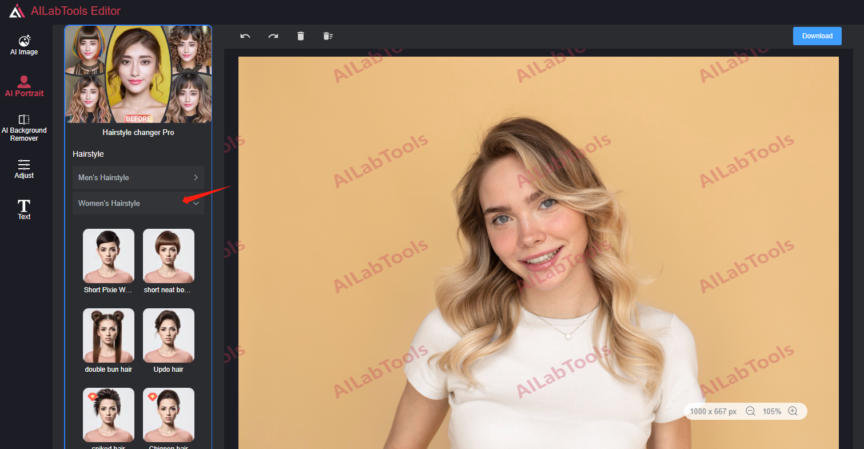Expand the Men's Hairstyle section
The width and height of the screenshot is (864, 449).
(x=138, y=178)
